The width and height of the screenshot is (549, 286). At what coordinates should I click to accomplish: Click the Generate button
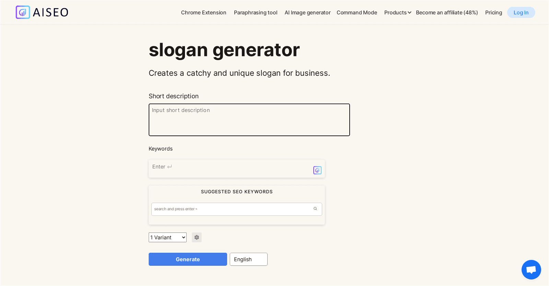(x=187, y=259)
